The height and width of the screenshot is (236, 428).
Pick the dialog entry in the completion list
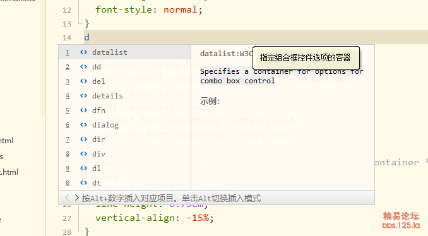[125, 125]
